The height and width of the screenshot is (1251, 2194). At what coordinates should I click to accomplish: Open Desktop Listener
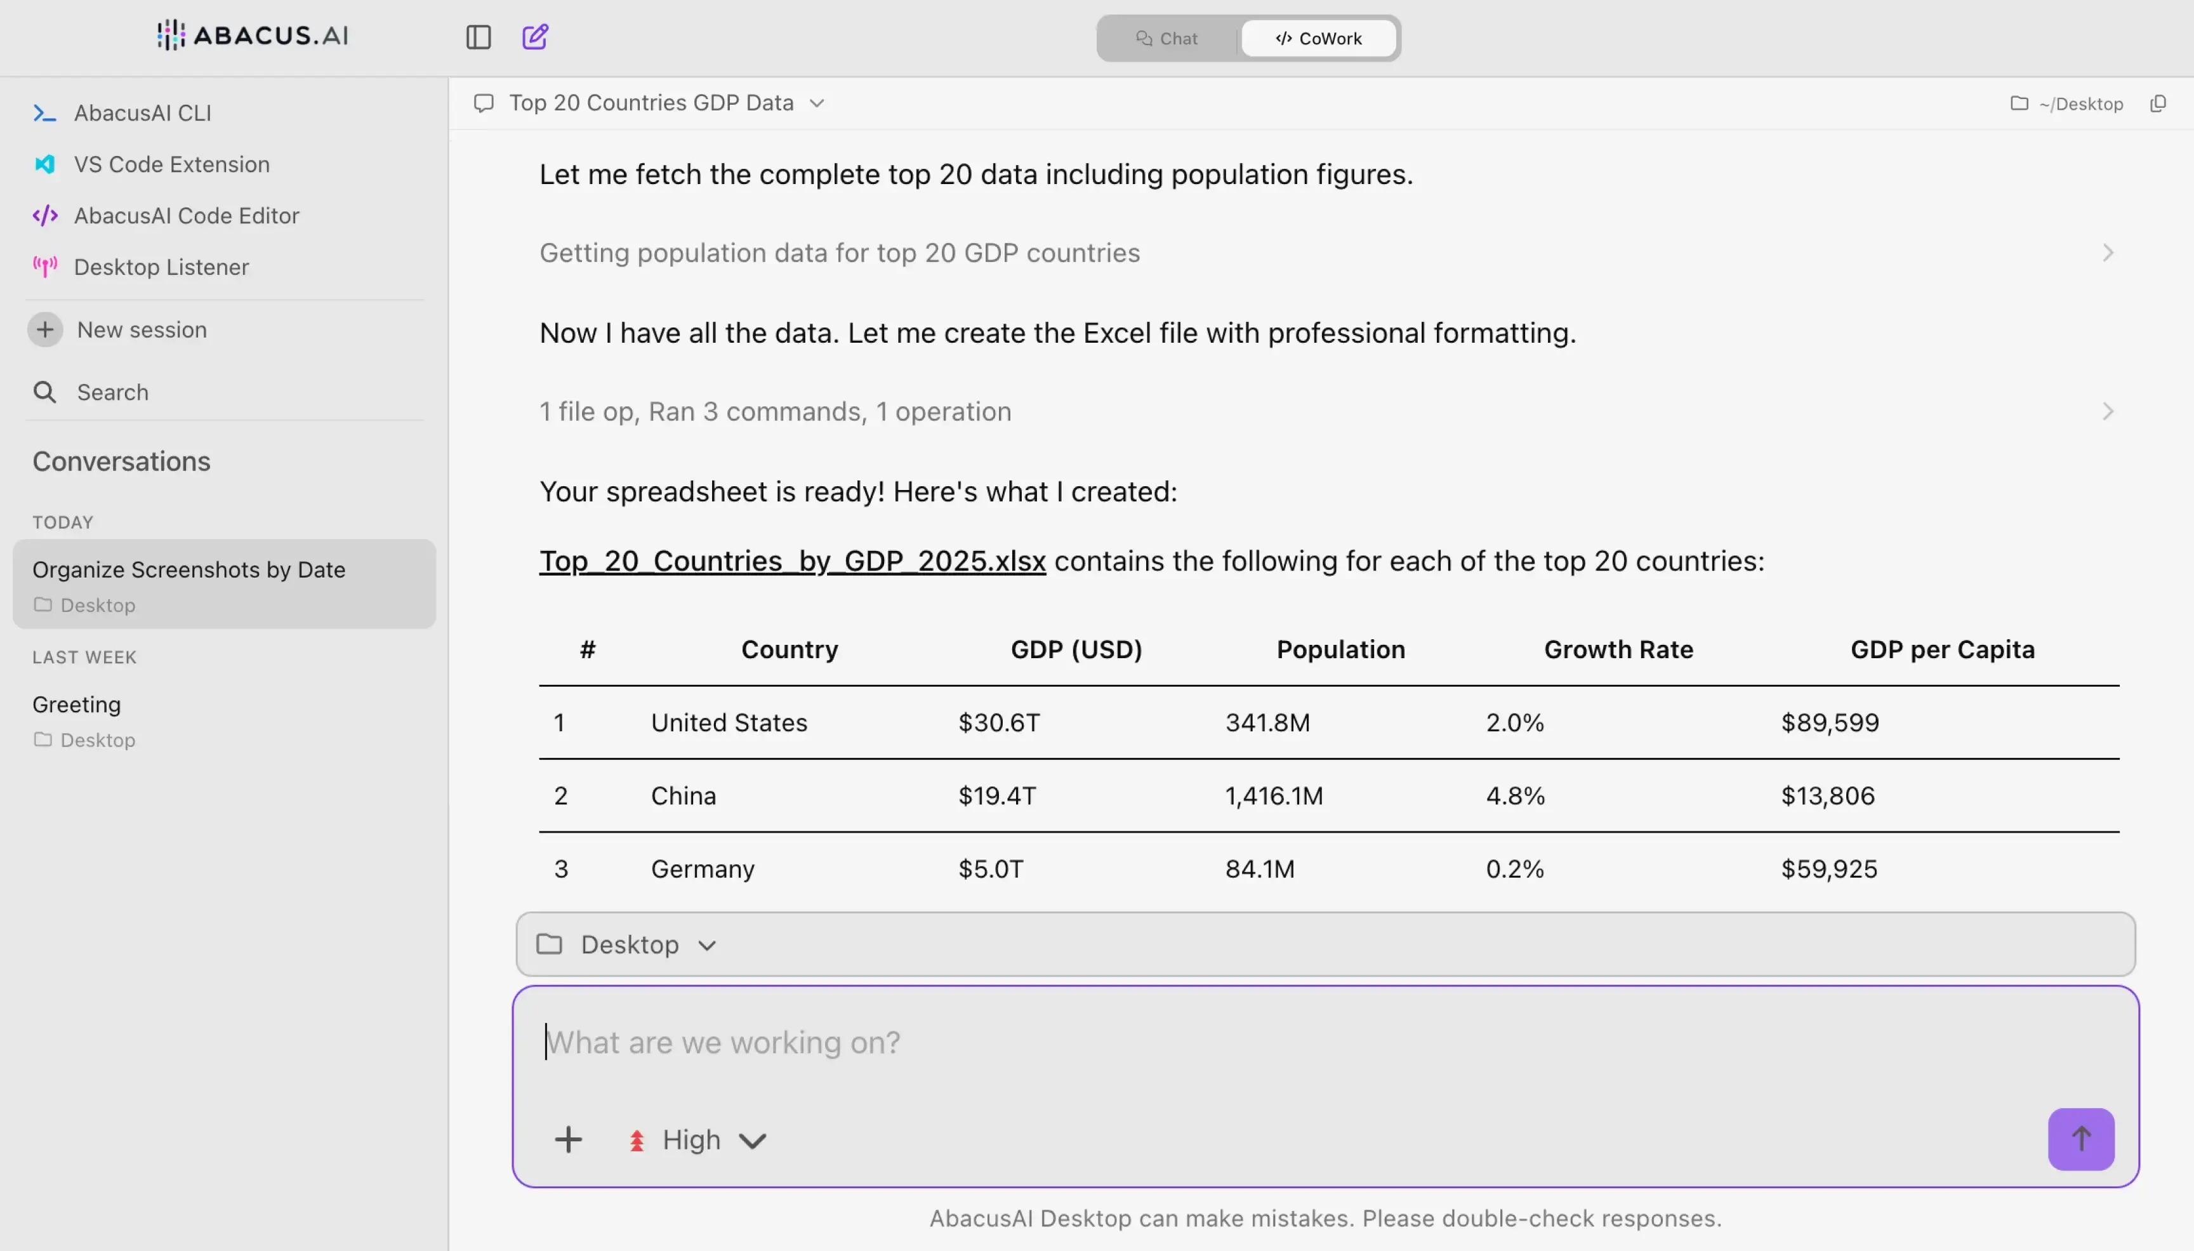pyautogui.click(x=161, y=267)
